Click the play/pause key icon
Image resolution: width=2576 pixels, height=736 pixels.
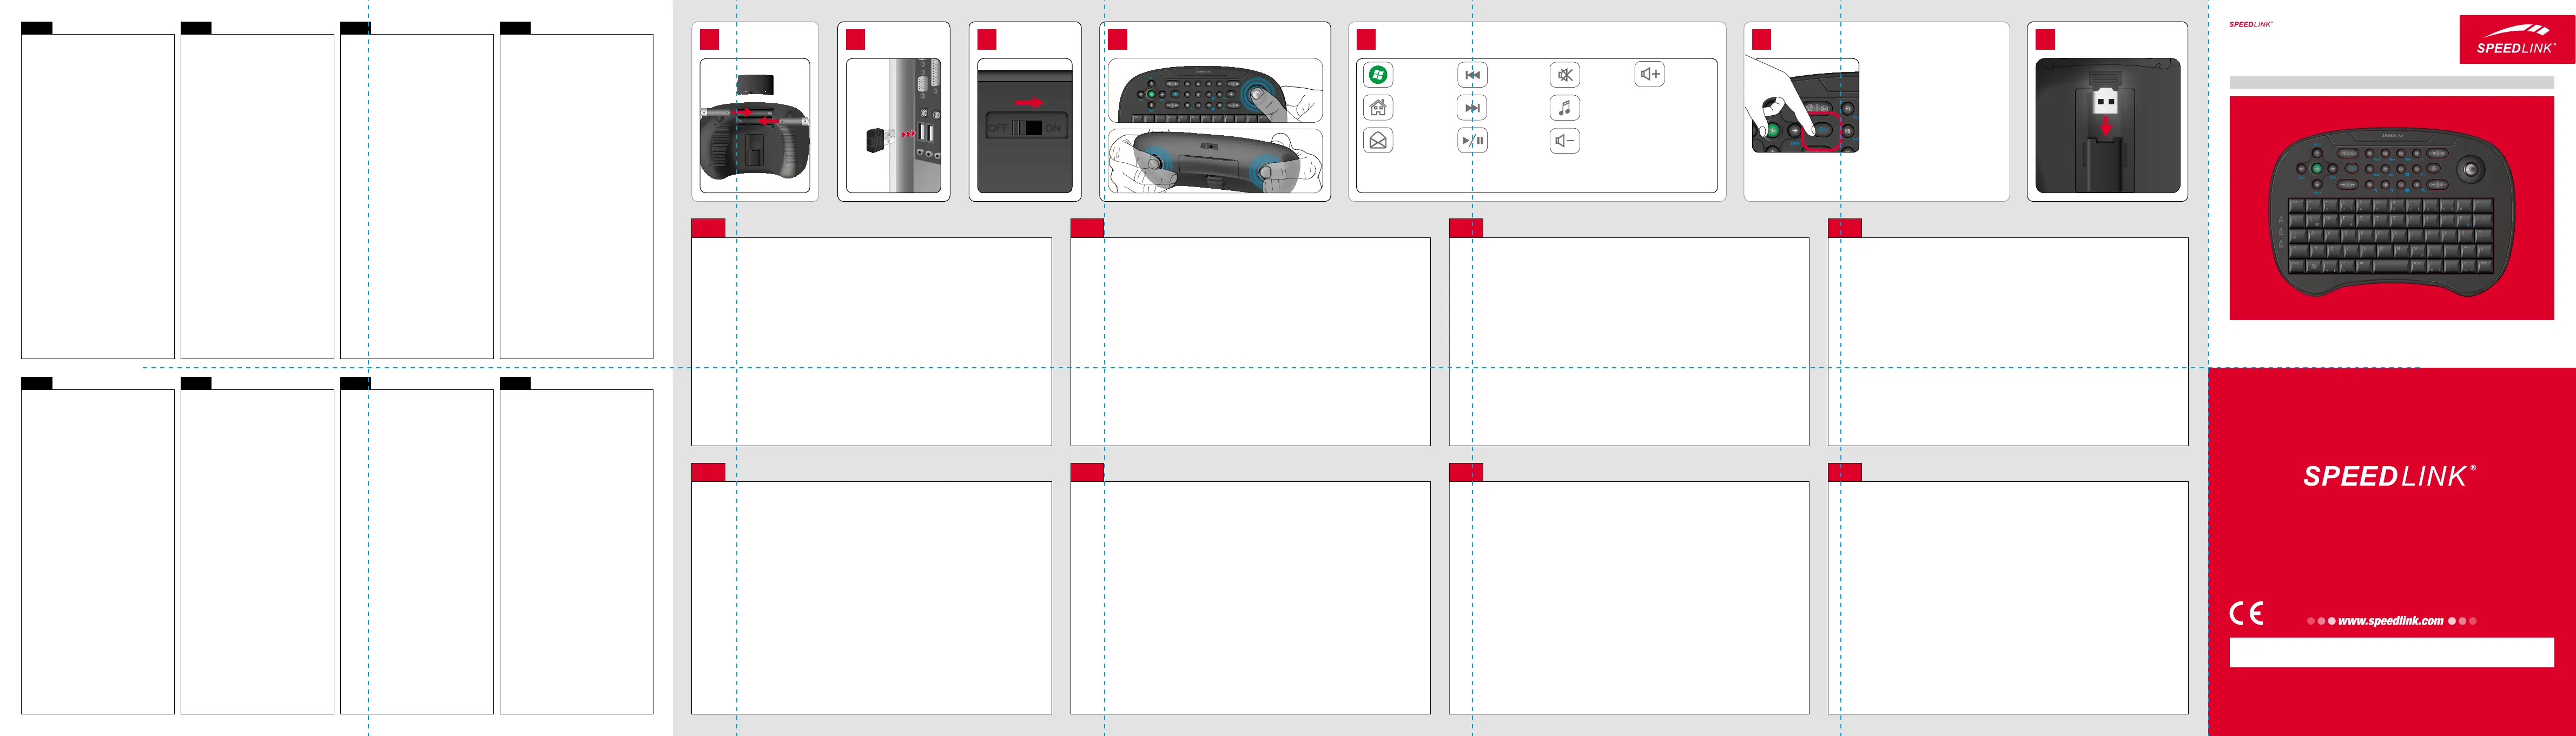tap(1472, 141)
